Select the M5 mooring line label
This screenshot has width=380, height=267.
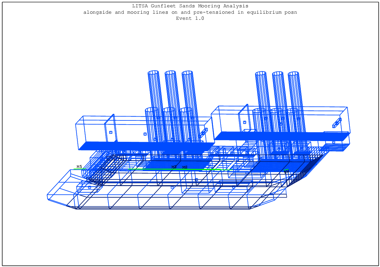click(x=79, y=167)
